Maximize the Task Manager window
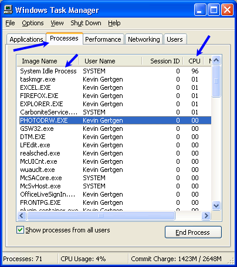 [214, 10]
